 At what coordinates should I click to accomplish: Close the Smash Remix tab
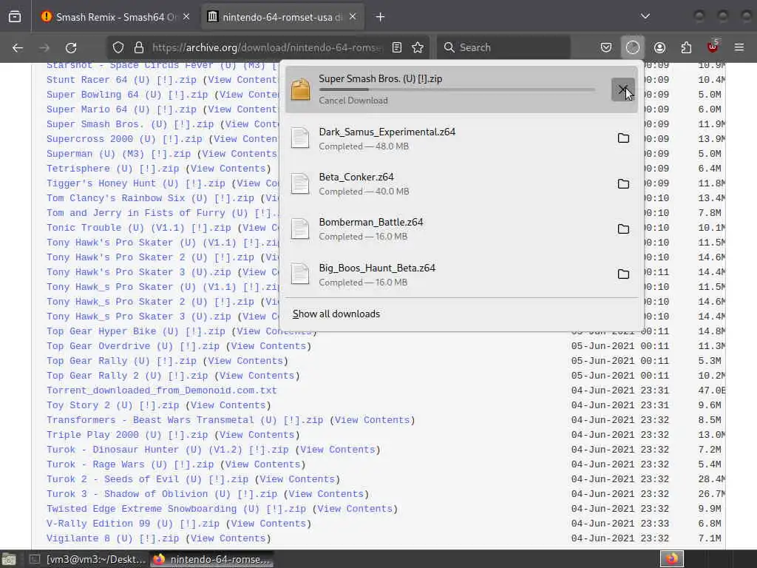[x=186, y=17]
